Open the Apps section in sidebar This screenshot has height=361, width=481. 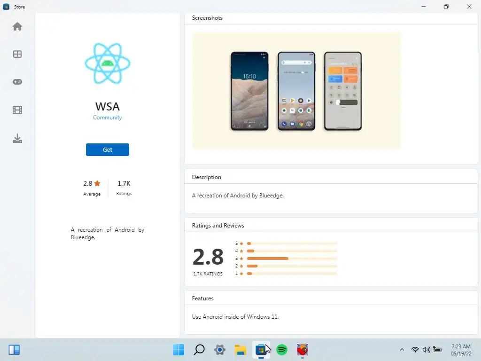pos(17,55)
